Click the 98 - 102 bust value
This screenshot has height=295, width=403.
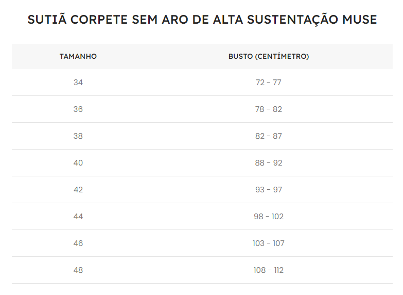tap(269, 217)
